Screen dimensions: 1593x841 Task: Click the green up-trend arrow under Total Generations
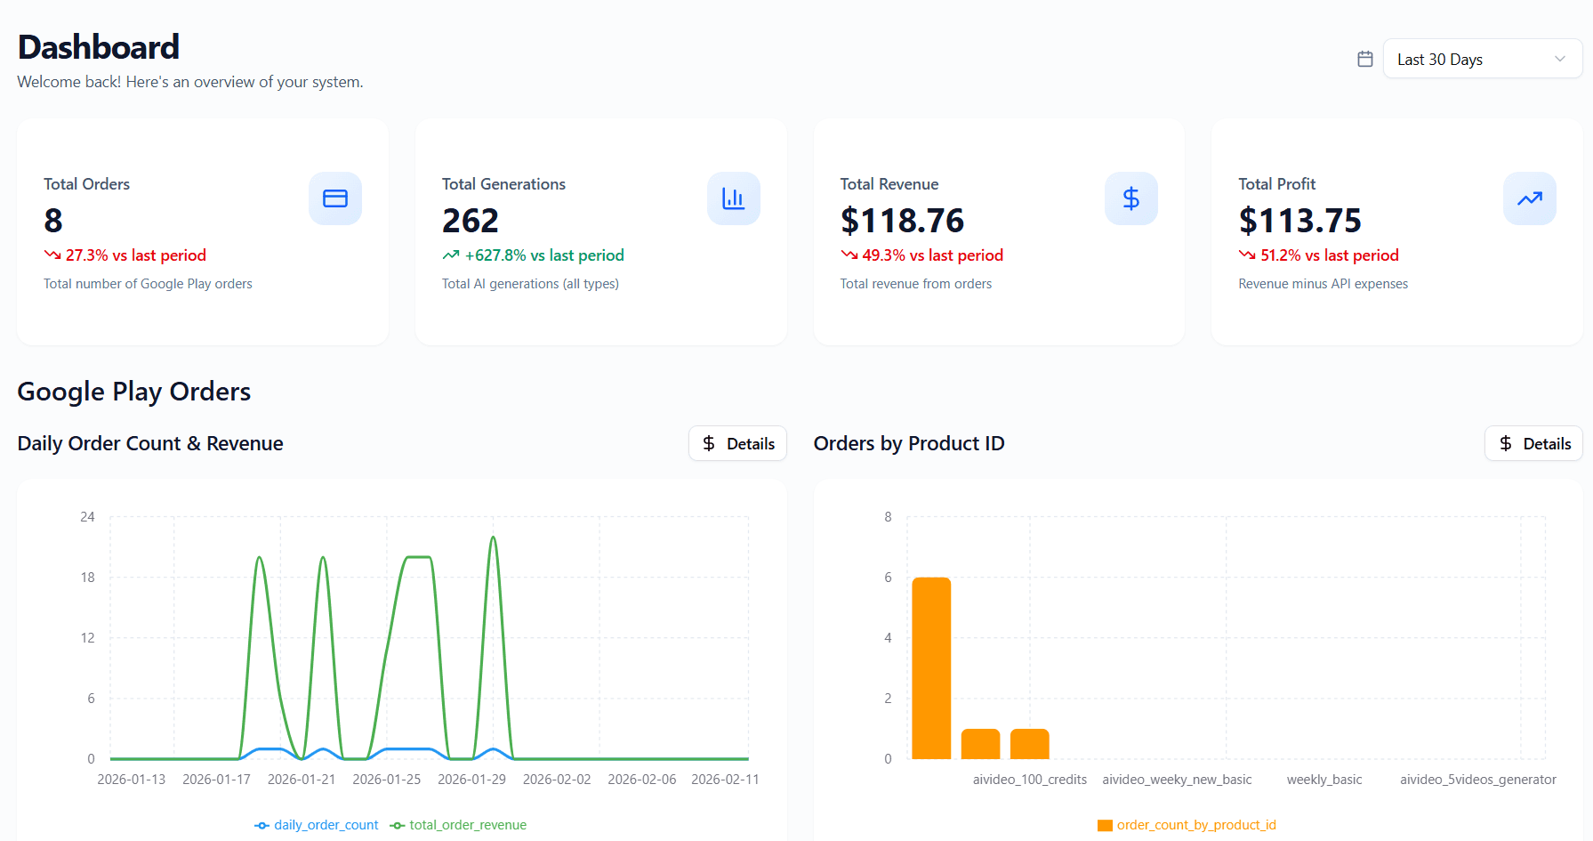click(451, 255)
